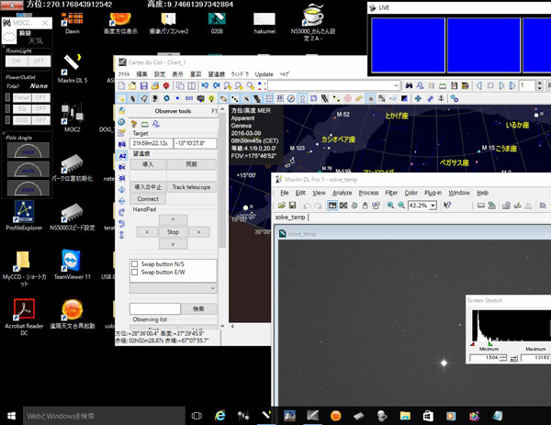
Task: Click the Focus power button in MOC2
Action: [22, 97]
